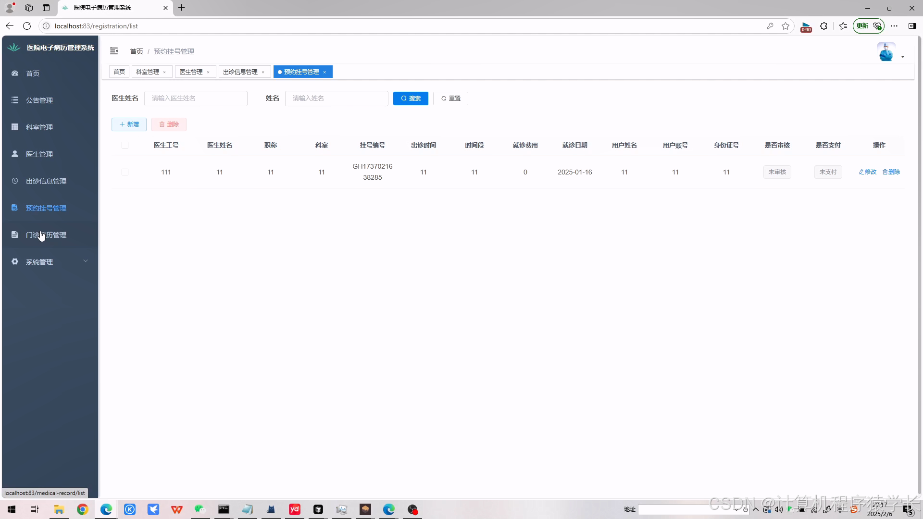The height and width of the screenshot is (519, 923).
Task: Switch to the 出诊信息管理 page tab
Action: point(240,72)
